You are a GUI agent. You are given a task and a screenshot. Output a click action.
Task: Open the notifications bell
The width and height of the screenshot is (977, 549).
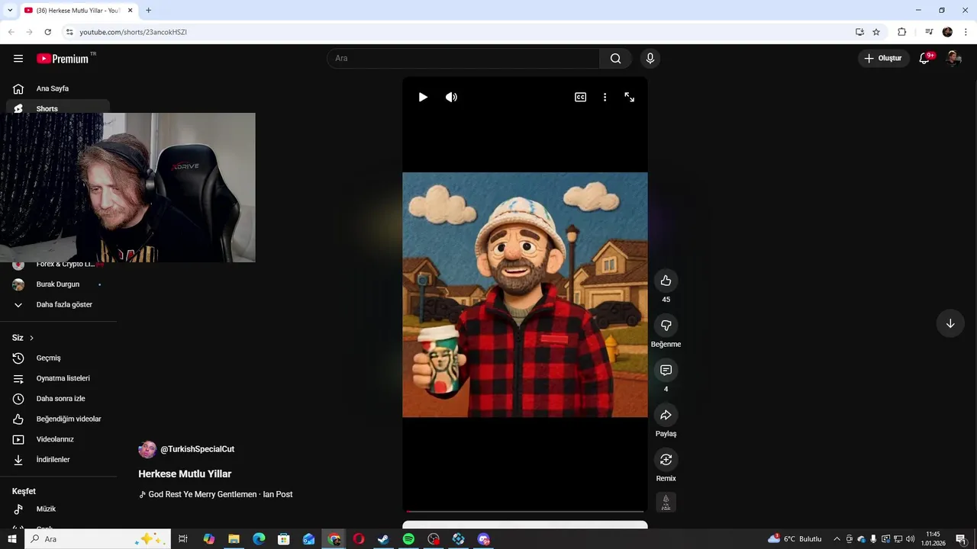point(924,59)
